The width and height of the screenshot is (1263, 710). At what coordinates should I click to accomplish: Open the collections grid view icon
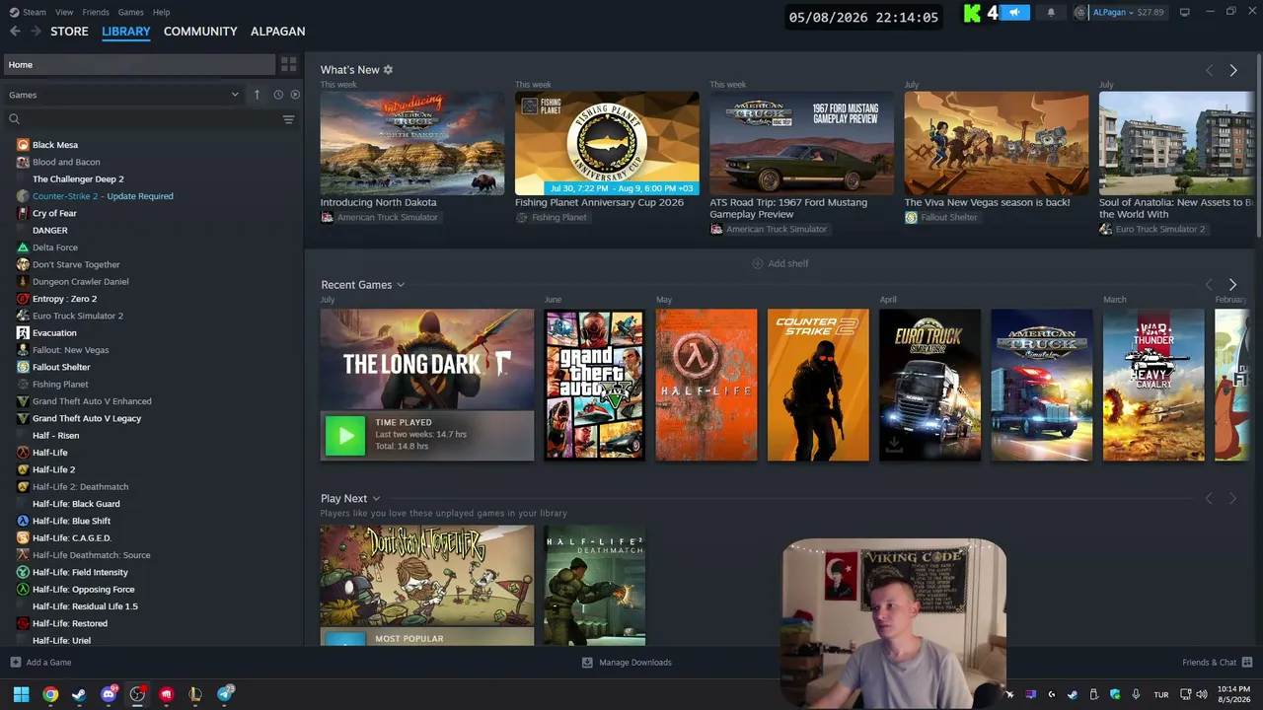pyautogui.click(x=288, y=64)
